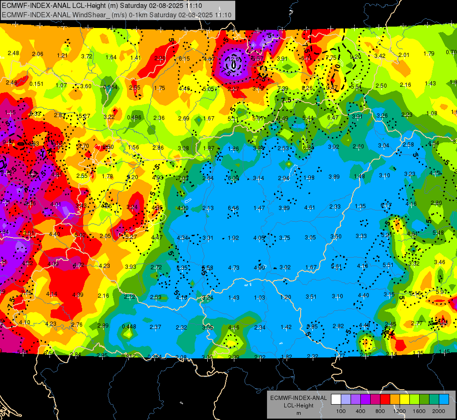The image size is (457, 420).
Task: Click the 3.60 wind shear value
Action: pos(86,86)
